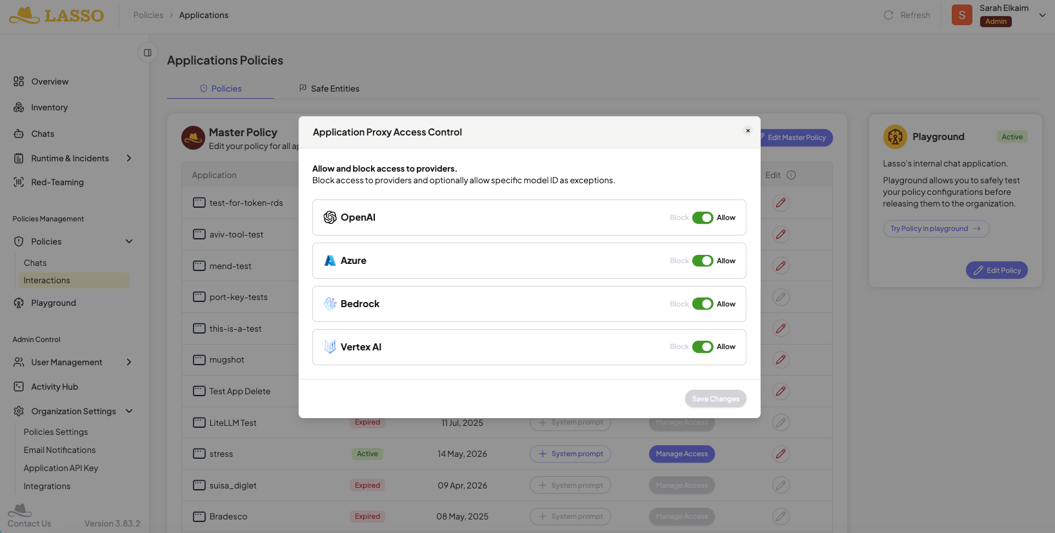1055x533 pixels.
Task: Expand Runtime & Incidents submenu chevron
Action: (129, 158)
